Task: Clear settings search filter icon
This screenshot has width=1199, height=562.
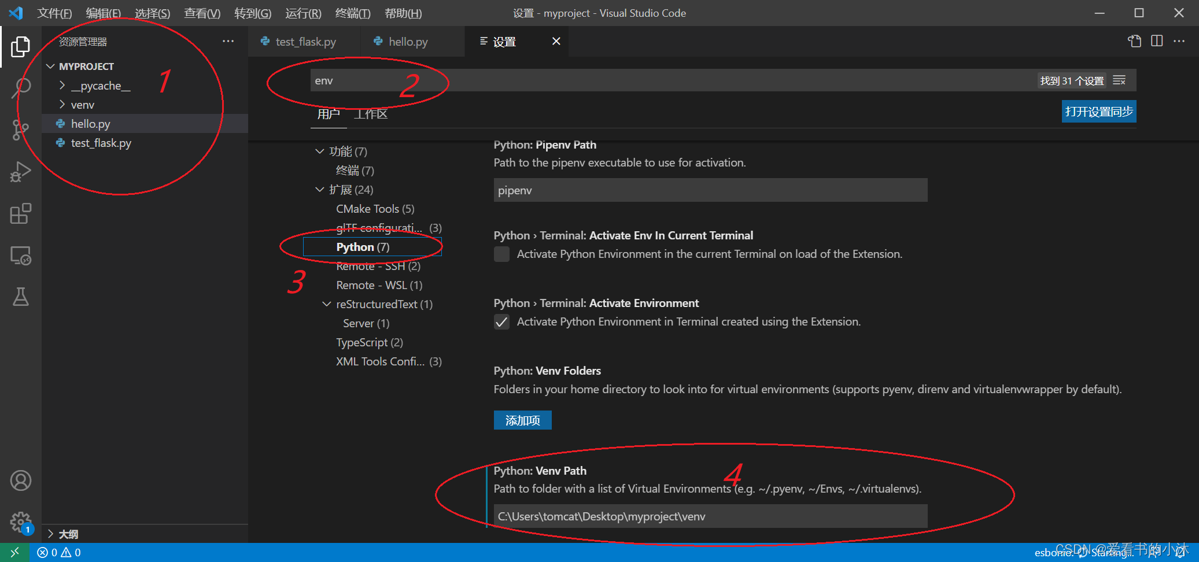Action: 1120,80
